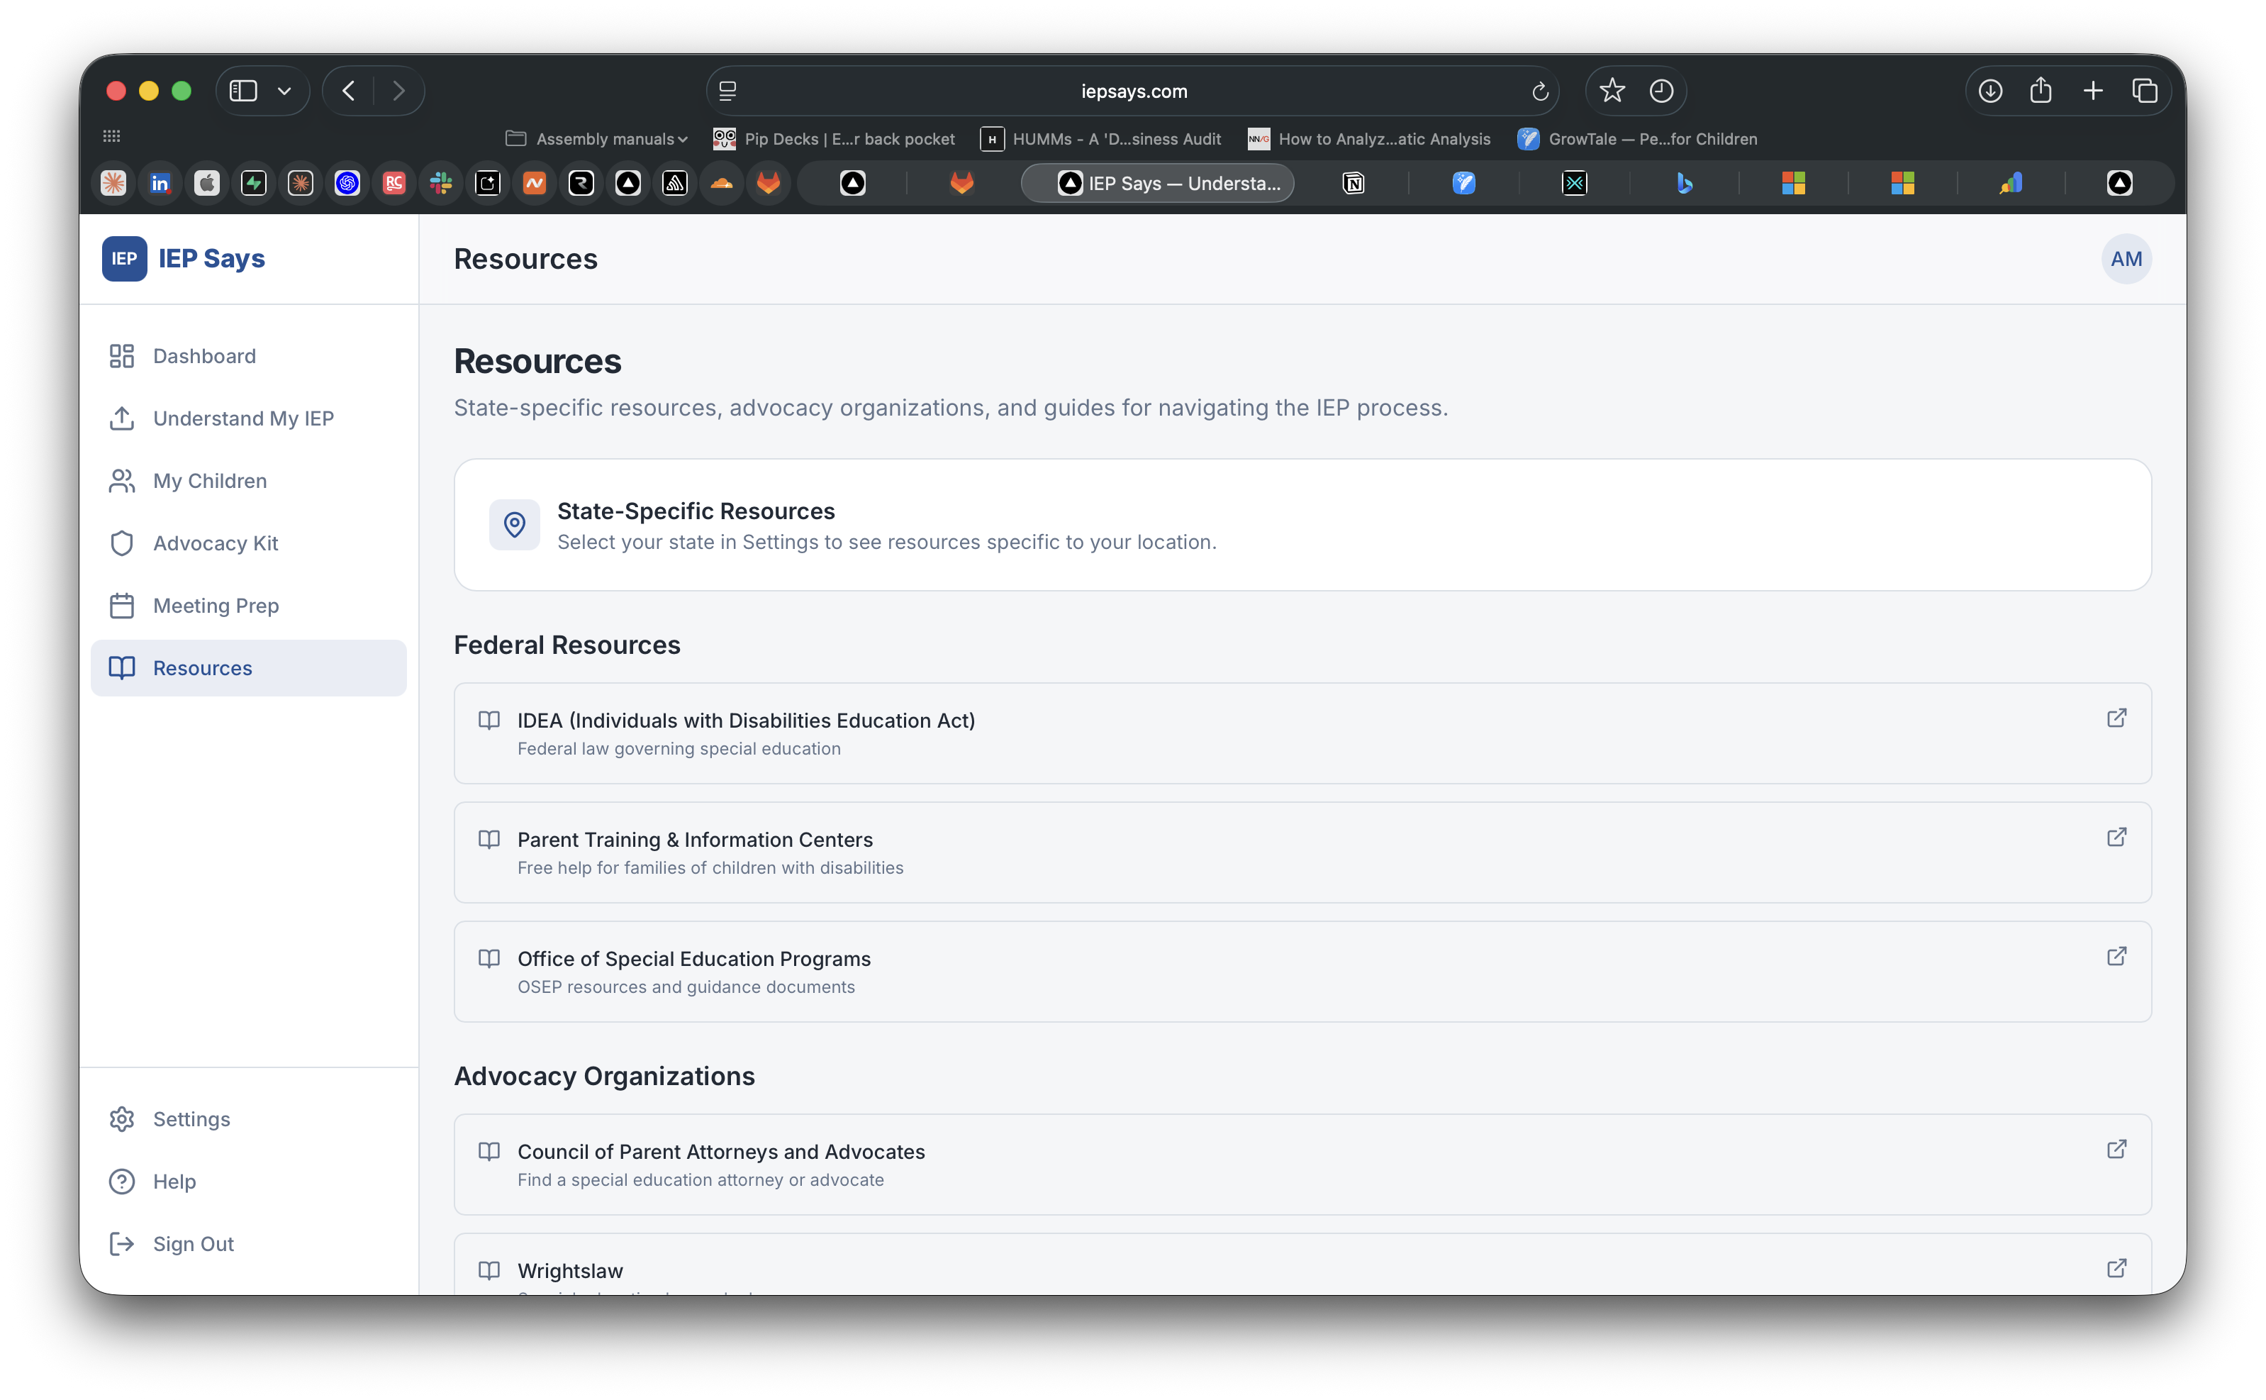Show the browser downloads
The image size is (2266, 1400).
(x=1990, y=91)
